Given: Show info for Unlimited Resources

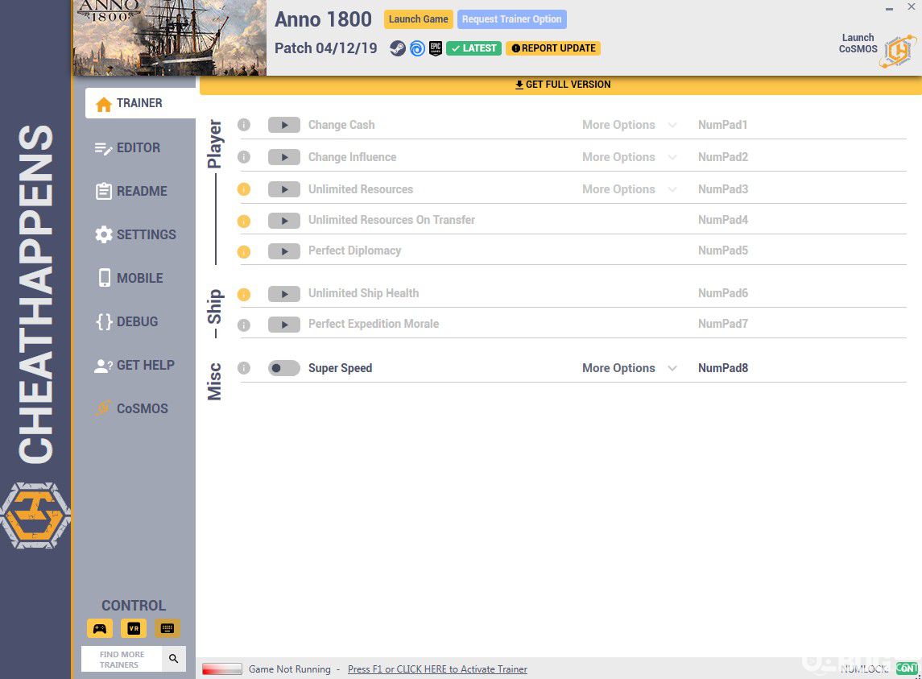Looking at the screenshot, I should click(244, 189).
